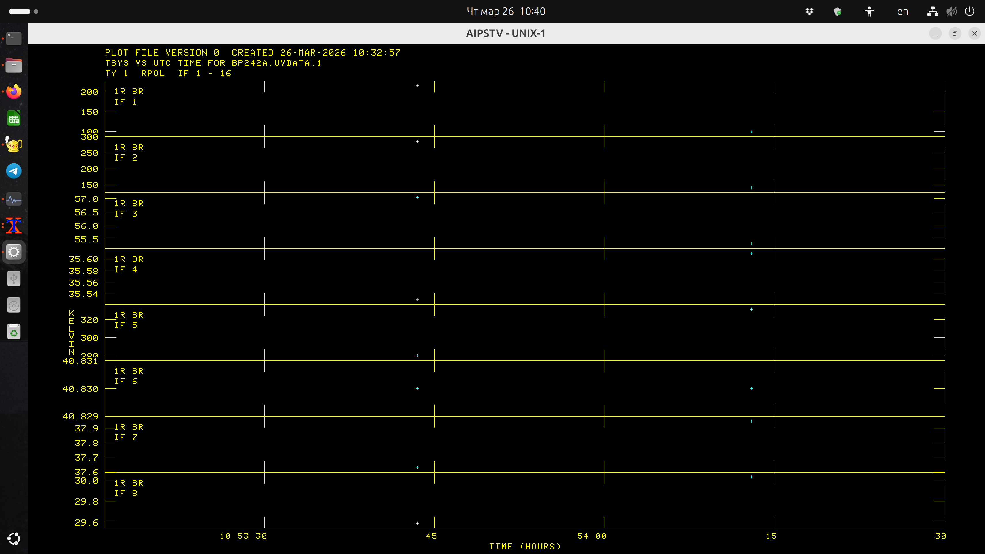Open the power menu icon

click(x=970, y=12)
